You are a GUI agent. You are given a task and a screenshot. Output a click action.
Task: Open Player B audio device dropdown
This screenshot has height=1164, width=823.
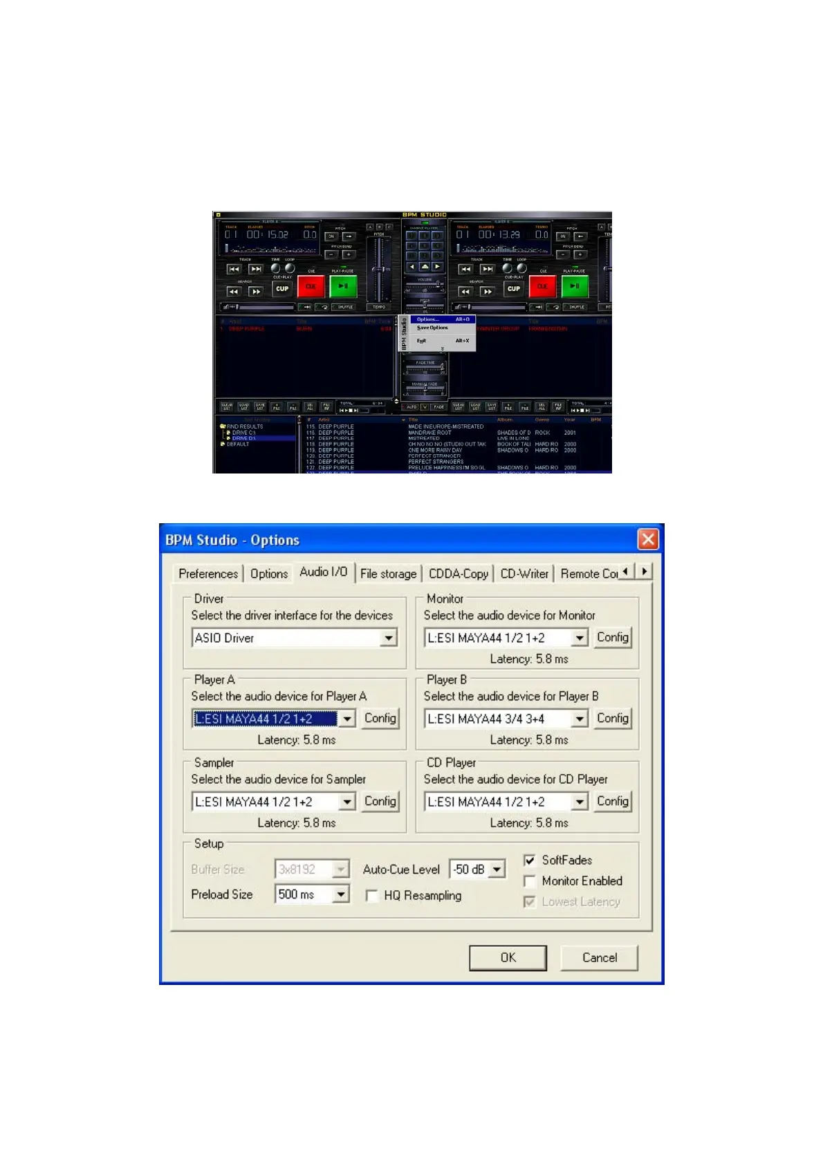[580, 719]
